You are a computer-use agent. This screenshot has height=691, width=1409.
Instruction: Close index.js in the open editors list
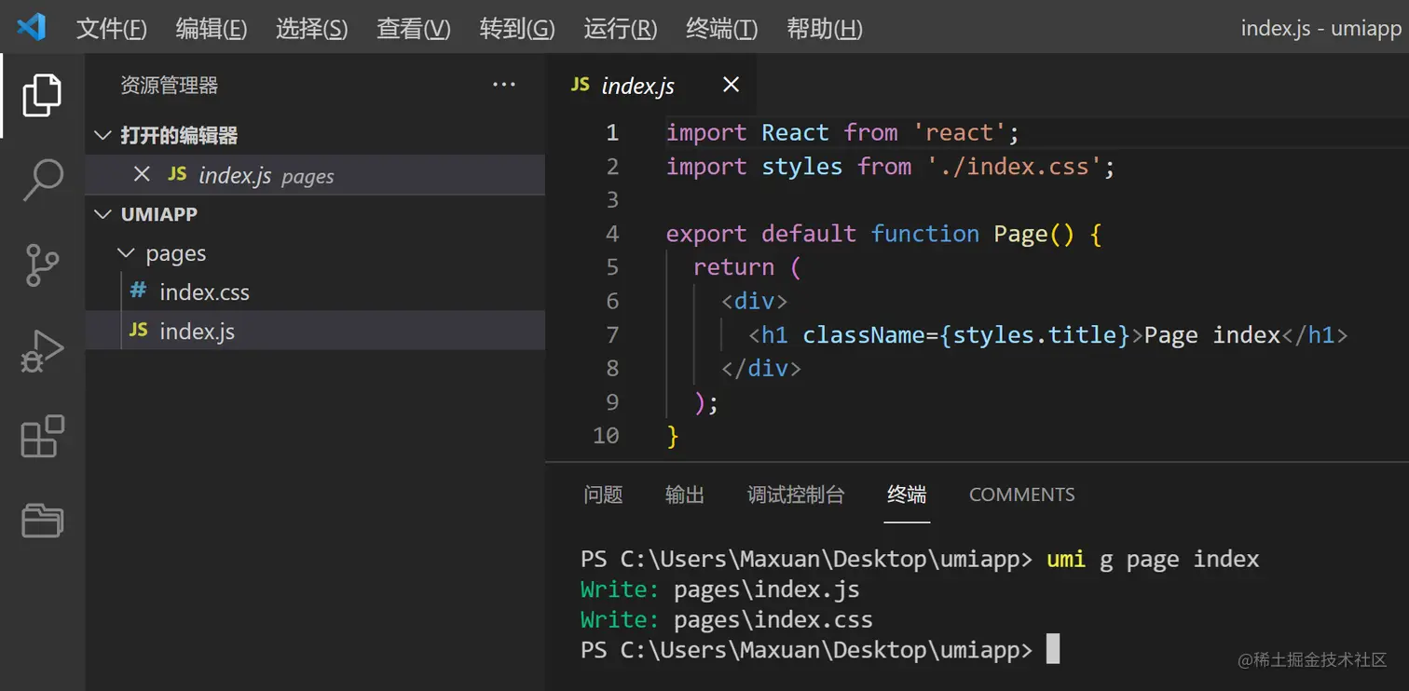coord(142,174)
